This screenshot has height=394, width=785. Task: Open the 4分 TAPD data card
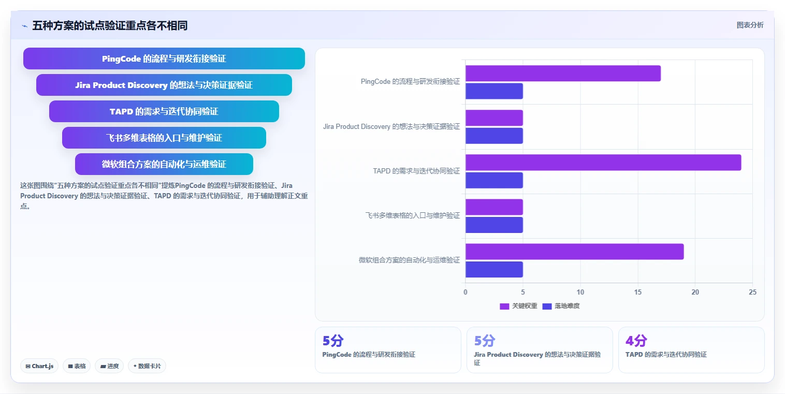691,350
